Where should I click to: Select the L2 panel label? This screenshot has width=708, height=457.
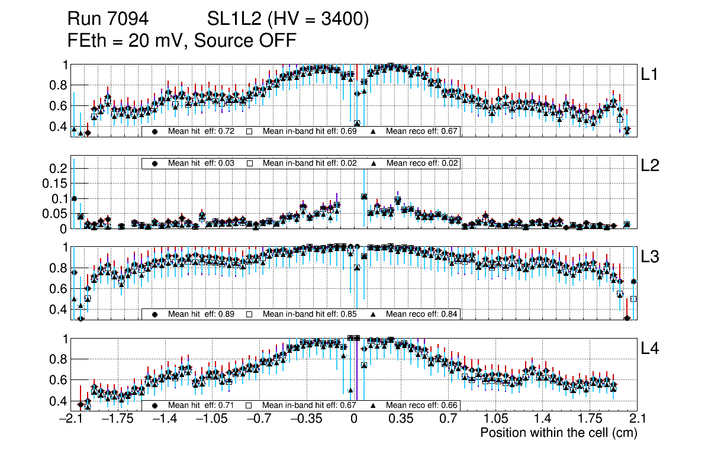point(650,166)
